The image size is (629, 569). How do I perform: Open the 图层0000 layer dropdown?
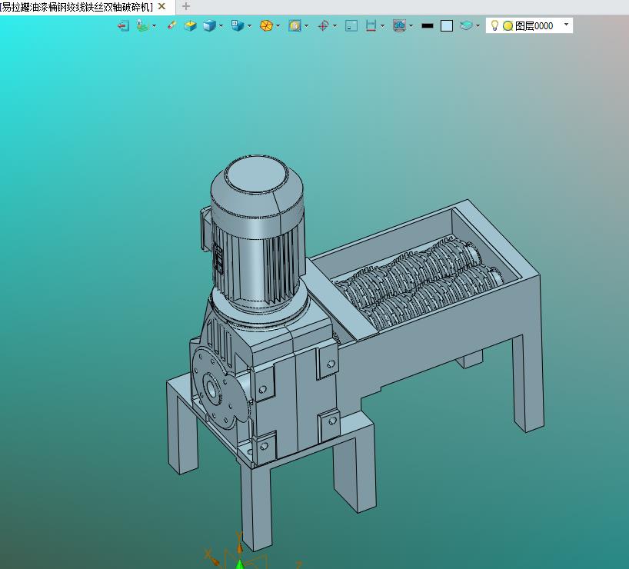pyautogui.click(x=567, y=25)
